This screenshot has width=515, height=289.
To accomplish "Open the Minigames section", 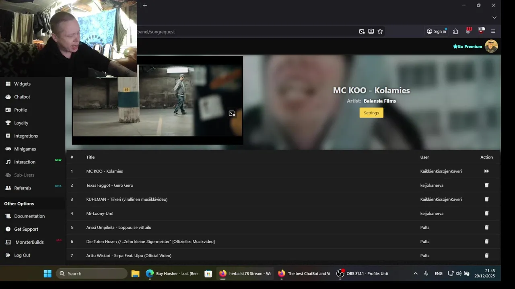I will pyautogui.click(x=25, y=149).
